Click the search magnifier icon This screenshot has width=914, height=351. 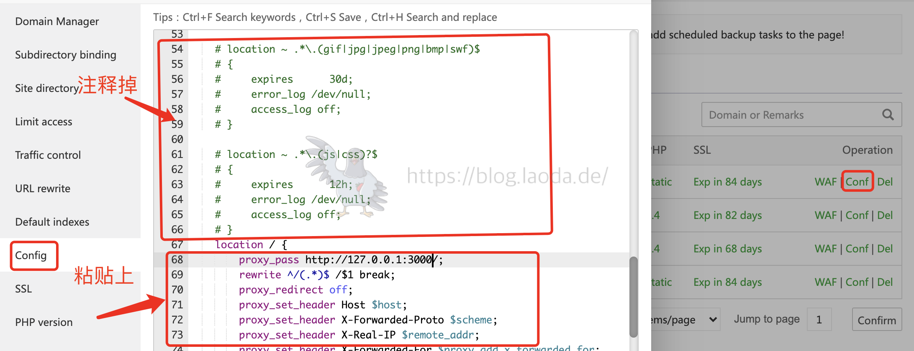[888, 114]
